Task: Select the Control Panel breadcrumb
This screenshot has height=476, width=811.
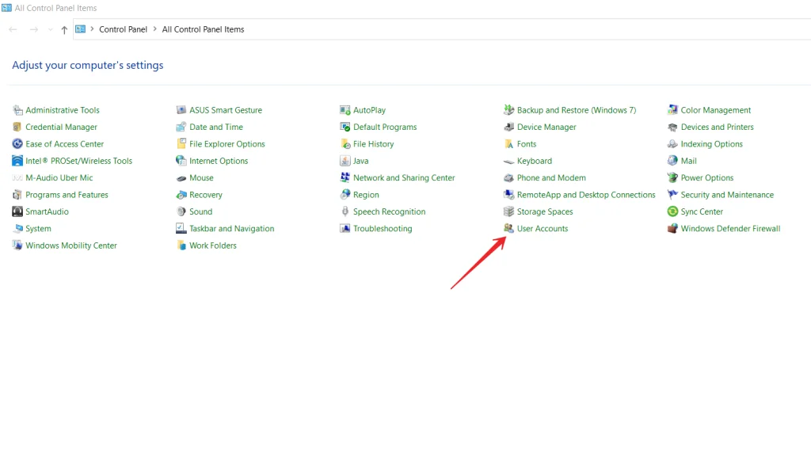Action: pyautogui.click(x=123, y=29)
